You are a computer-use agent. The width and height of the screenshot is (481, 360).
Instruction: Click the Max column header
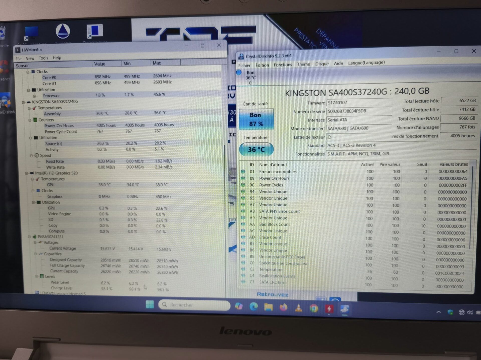165,63
